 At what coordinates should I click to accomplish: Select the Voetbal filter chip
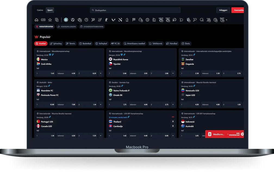pos(41,44)
